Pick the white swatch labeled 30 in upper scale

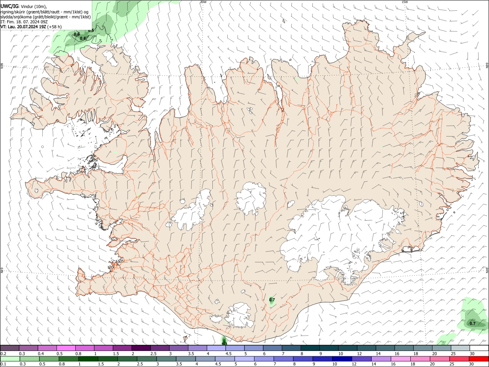click(x=479, y=348)
